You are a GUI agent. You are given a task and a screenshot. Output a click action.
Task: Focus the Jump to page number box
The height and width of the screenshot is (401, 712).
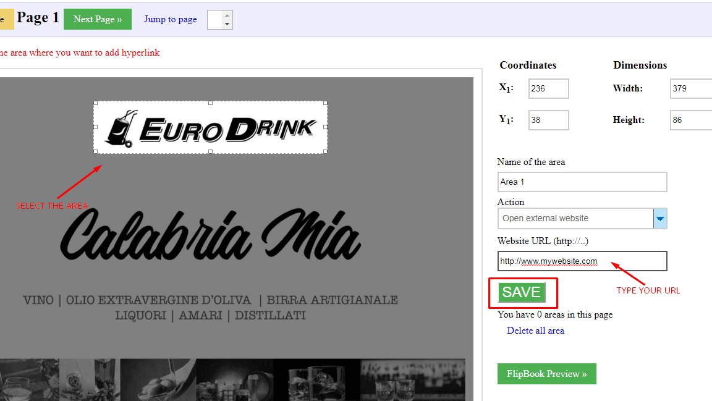pyautogui.click(x=215, y=20)
